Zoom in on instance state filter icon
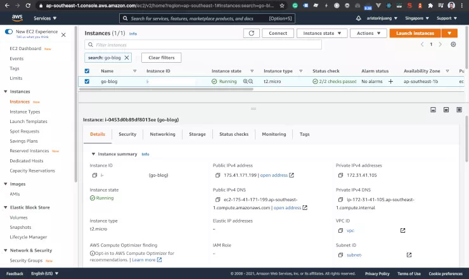This screenshot has width=469, height=279. click(x=245, y=81)
